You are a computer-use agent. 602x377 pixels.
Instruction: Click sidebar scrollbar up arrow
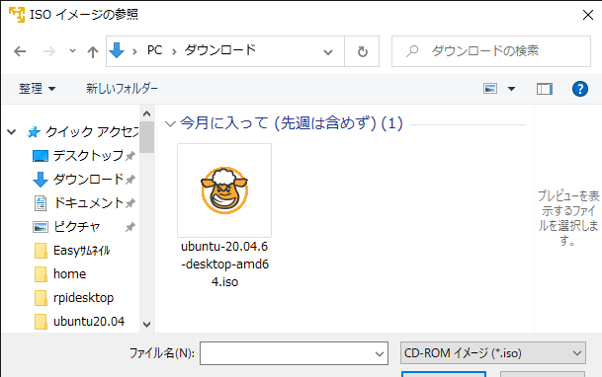[x=146, y=113]
